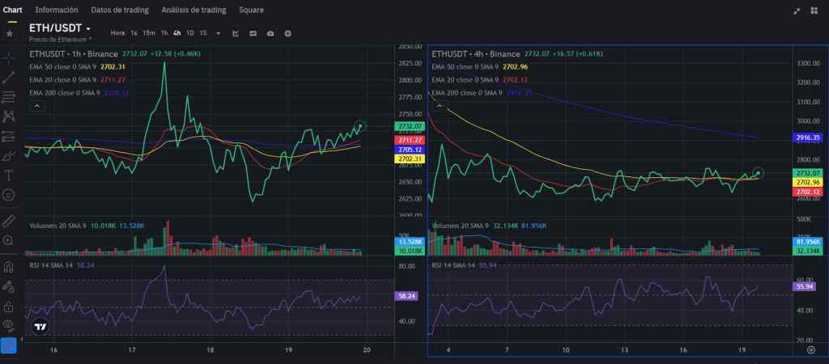Add ETH/USDT to favorites with star
This screenshot has height=364, width=829.
pos(9,33)
